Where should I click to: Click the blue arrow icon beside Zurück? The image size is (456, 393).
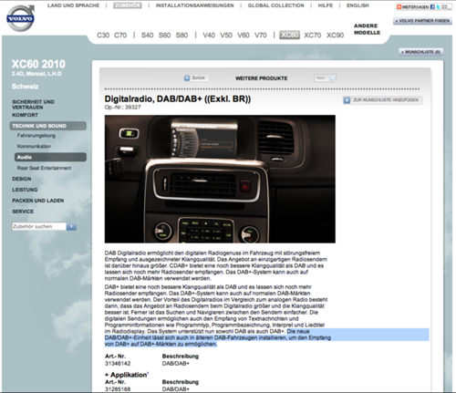pos(187,78)
